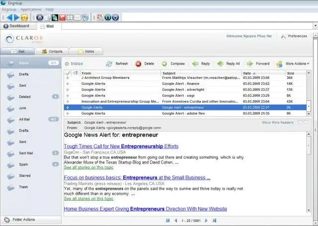Go to next page of messages

(x=206, y=221)
